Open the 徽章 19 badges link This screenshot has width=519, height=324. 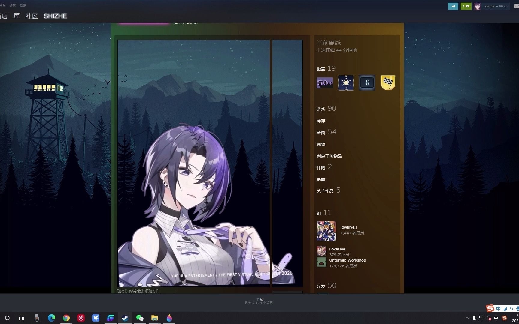pyautogui.click(x=326, y=69)
